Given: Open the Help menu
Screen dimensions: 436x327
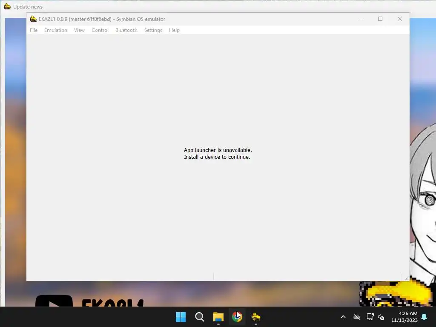Looking at the screenshot, I should coord(174,30).
